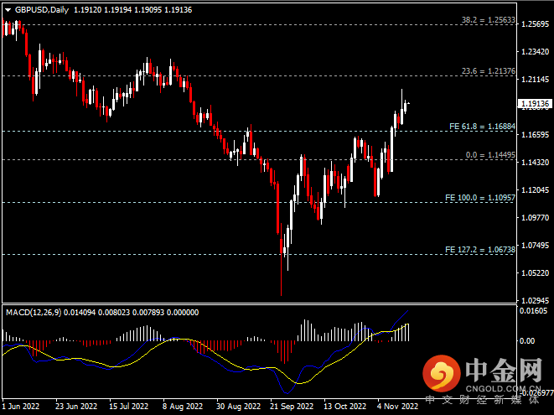Screen dimensions: 554x415
Task: Click the 15 Jul 2022 date label
Action: pos(128,406)
